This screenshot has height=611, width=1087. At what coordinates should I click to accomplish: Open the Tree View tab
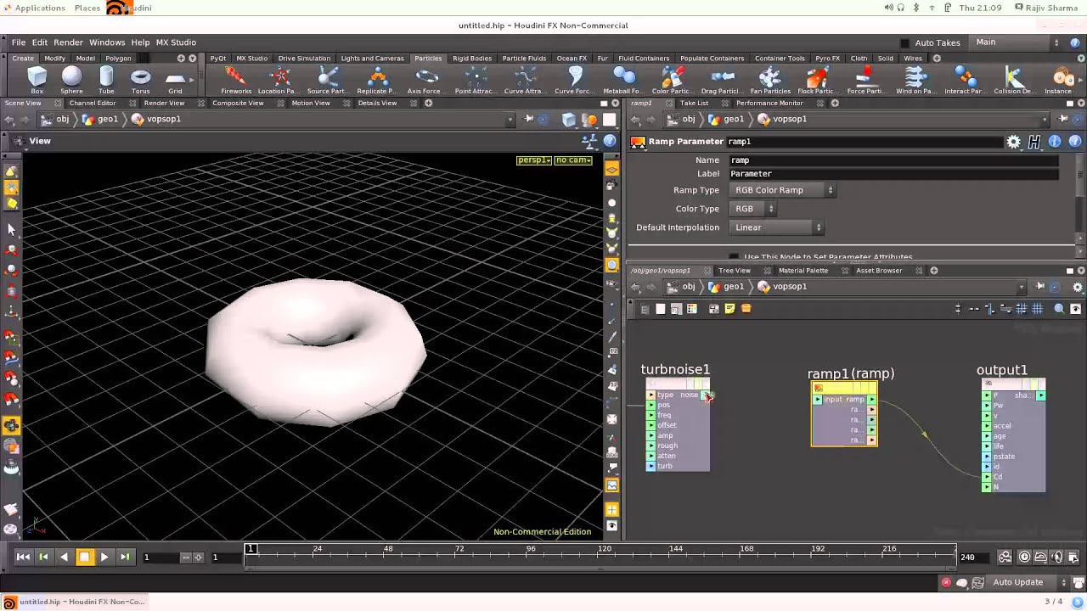pos(735,271)
